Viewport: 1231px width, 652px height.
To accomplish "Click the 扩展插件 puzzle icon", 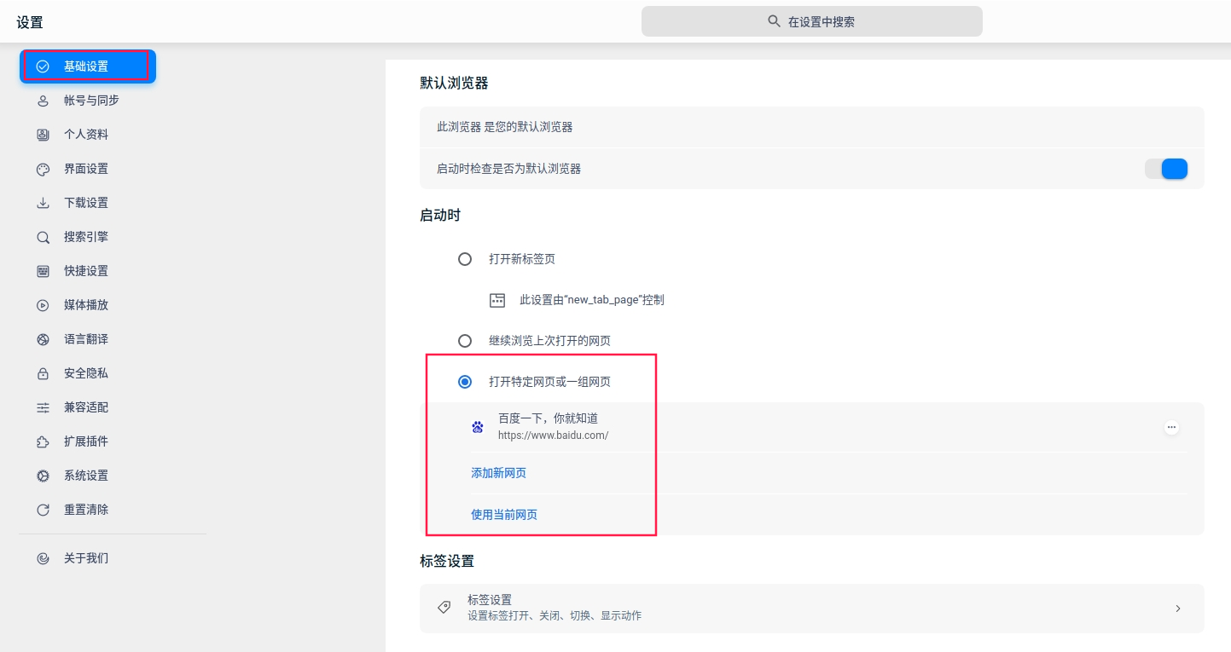I will point(43,441).
